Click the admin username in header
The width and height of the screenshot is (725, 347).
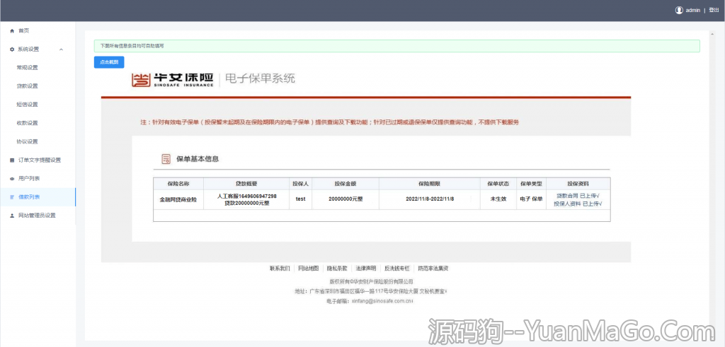pyautogui.click(x=692, y=10)
